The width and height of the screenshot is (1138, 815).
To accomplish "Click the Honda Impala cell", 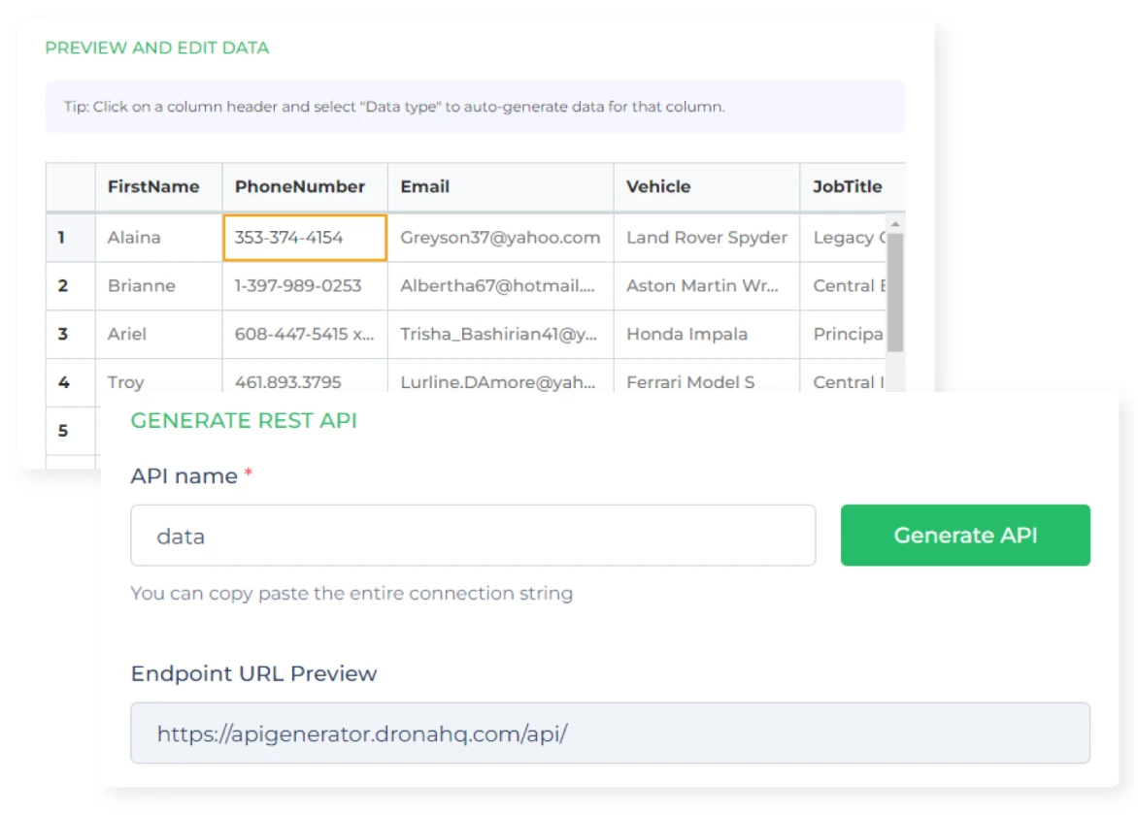I will (707, 335).
